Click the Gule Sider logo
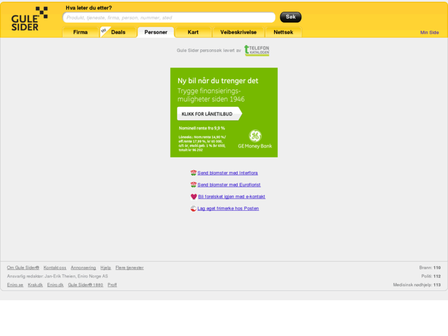 [29, 18]
